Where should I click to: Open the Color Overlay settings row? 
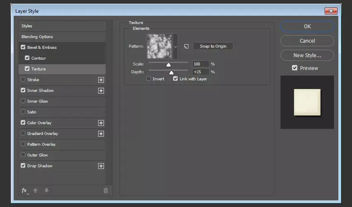[62, 123]
